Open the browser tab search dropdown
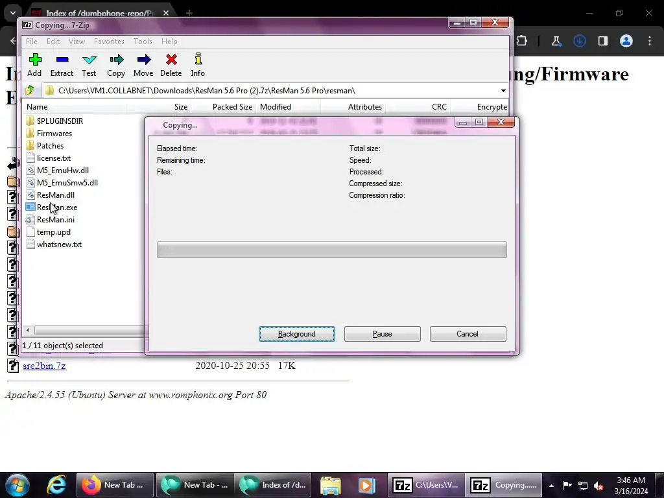 point(13,13)
